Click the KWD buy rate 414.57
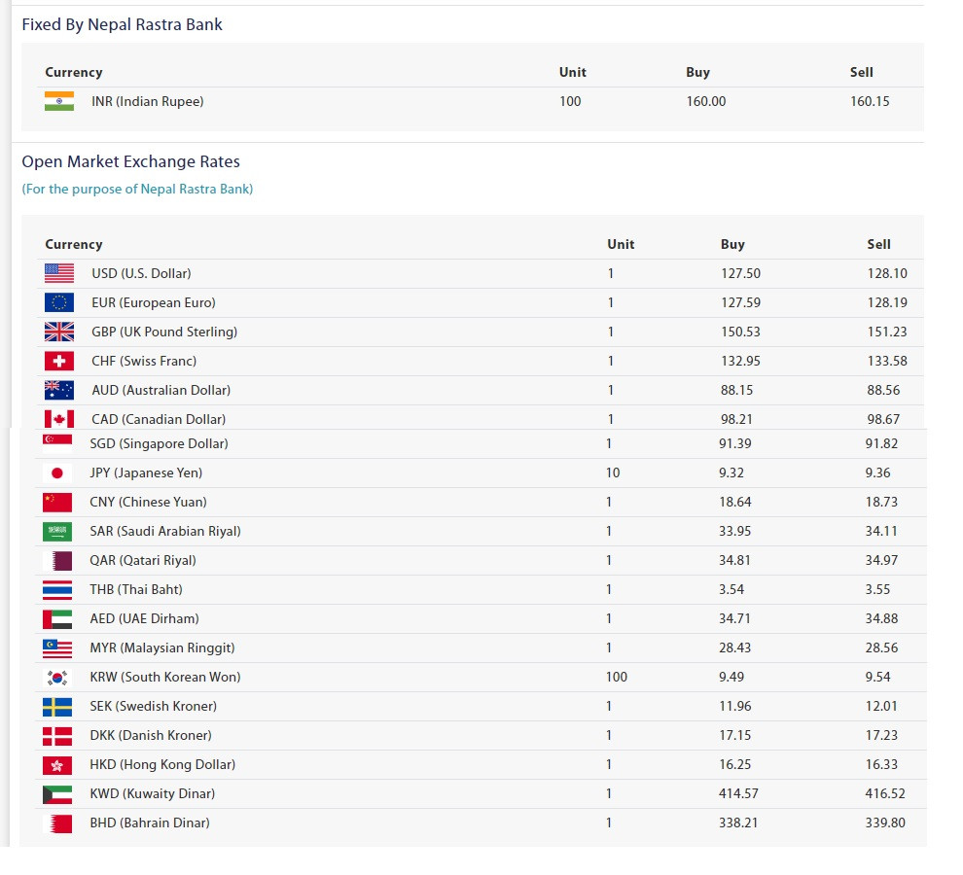Screen dimensions: 963x875 click(x=739, y=794)
